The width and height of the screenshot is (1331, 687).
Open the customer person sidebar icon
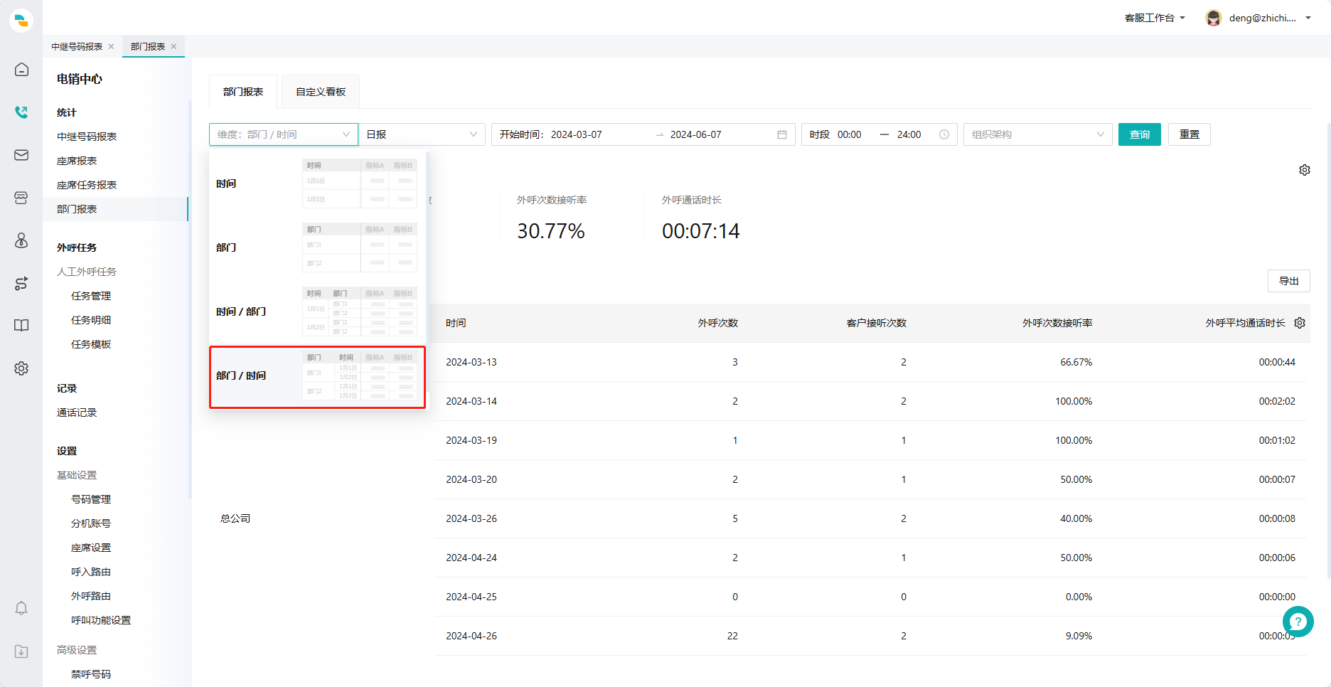point(21,240)
